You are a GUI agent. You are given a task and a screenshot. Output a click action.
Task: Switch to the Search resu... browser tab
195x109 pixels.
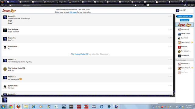click(x=37, y=2)
